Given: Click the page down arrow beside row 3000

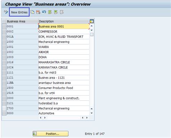Looking at the screenshot, I should (92, 113).
